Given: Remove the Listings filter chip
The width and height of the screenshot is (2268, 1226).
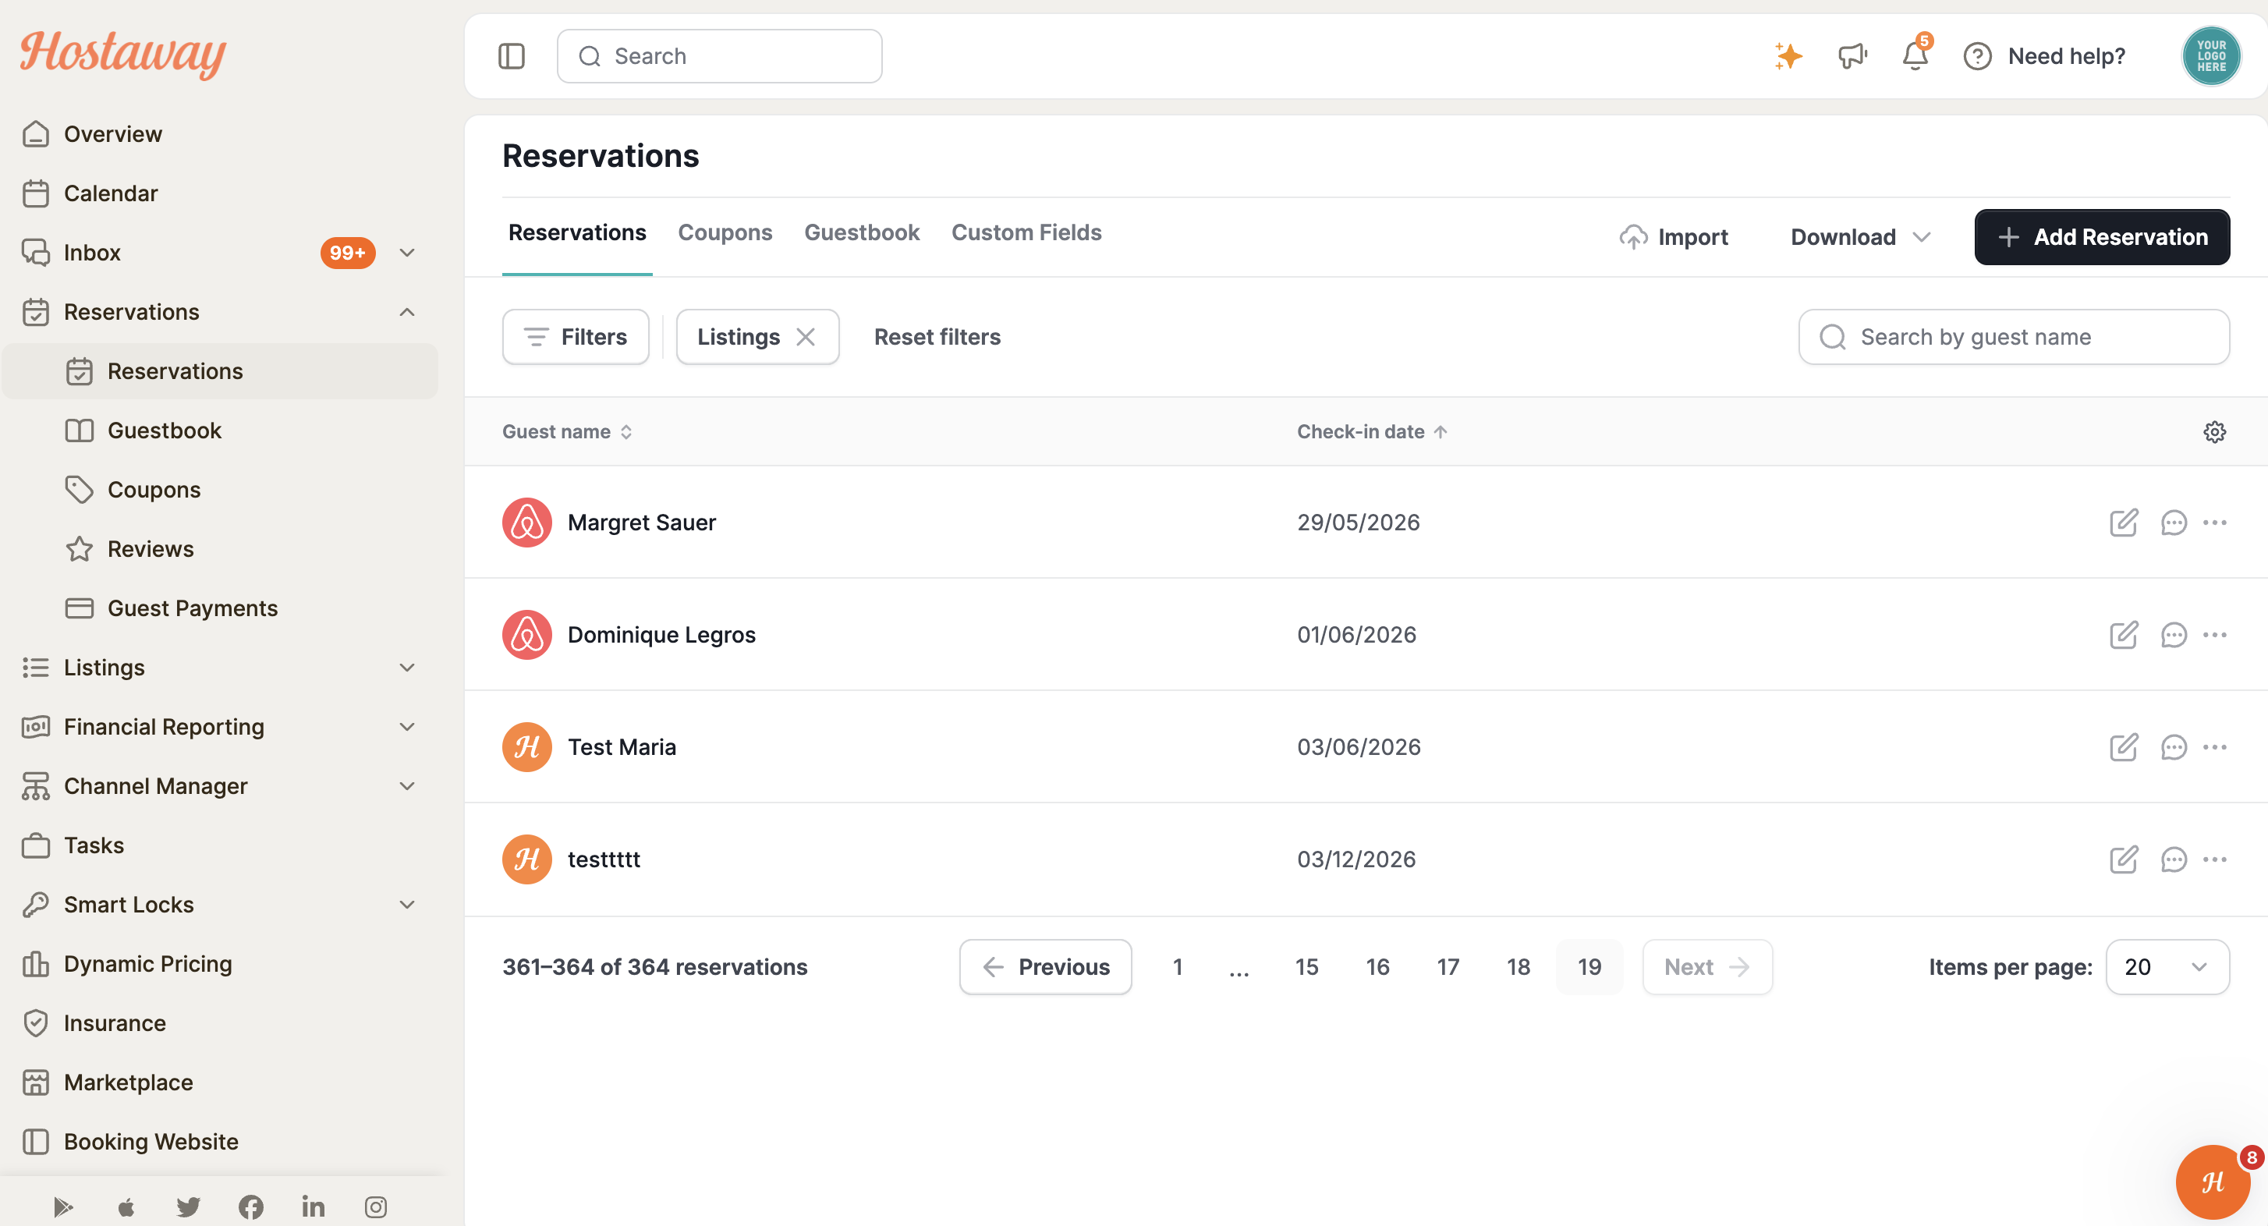Looking at the screenshot, I should (x=805, y=337).
